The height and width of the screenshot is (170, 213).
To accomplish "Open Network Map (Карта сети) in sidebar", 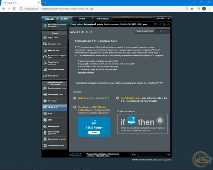I will pyautogui.click(x=55, y=38).
